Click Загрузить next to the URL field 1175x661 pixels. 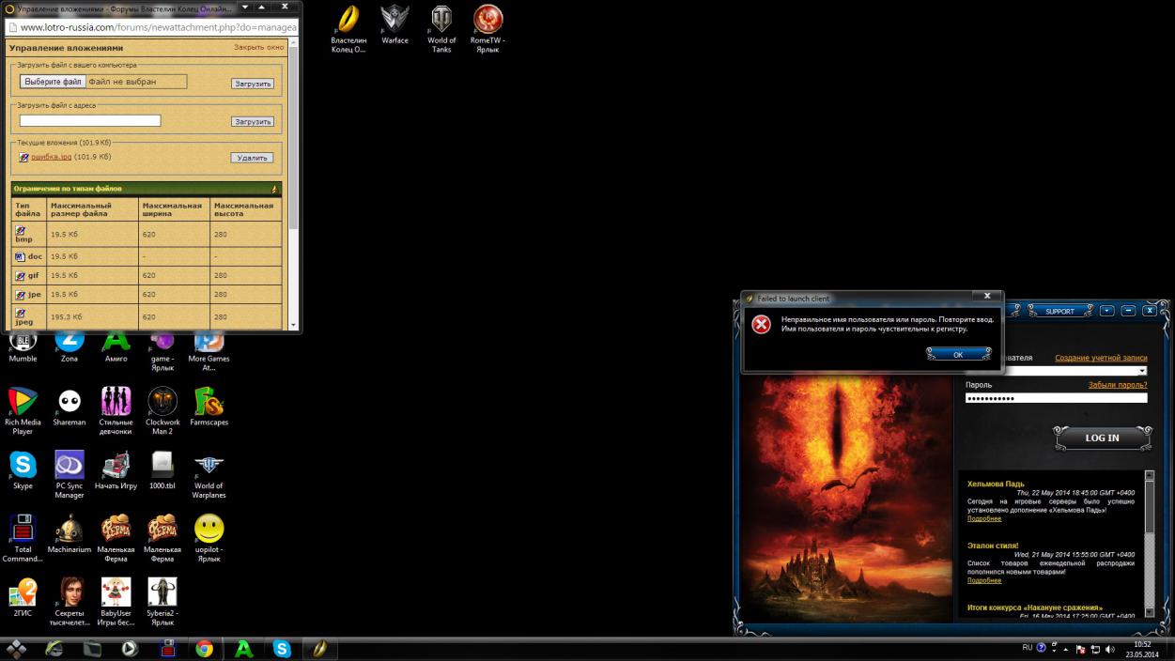(x=253, y=122)
